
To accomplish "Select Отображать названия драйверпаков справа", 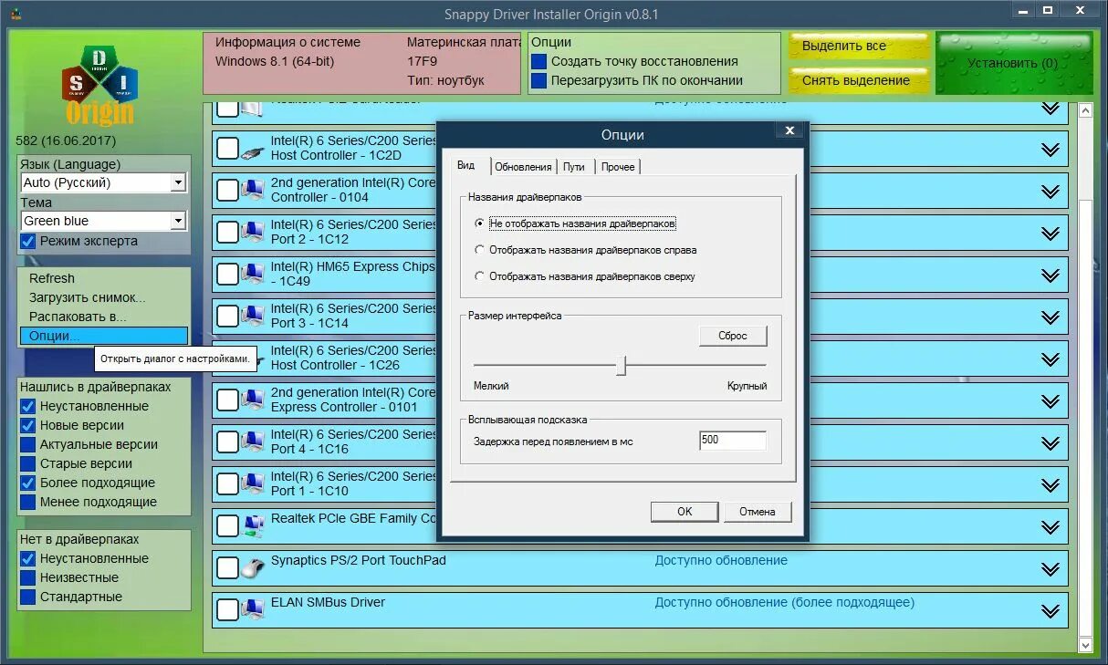I will tap(480, 250).
